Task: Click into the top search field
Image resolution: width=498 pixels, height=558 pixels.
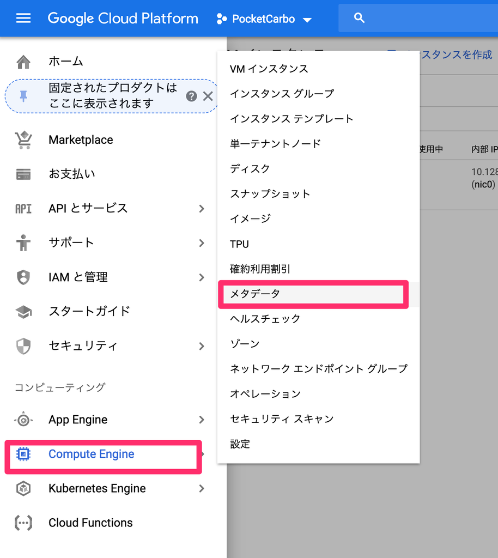Action: coord(418,18)
